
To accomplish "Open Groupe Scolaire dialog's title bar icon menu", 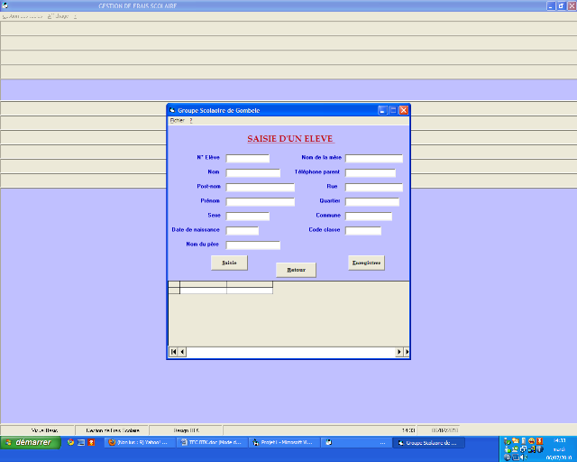I will (x=172, y=110).
